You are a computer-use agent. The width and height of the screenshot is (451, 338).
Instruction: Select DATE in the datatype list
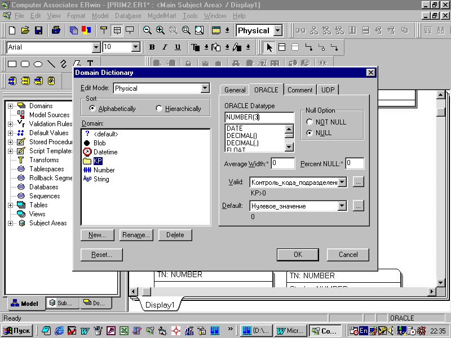pos(235,128)
